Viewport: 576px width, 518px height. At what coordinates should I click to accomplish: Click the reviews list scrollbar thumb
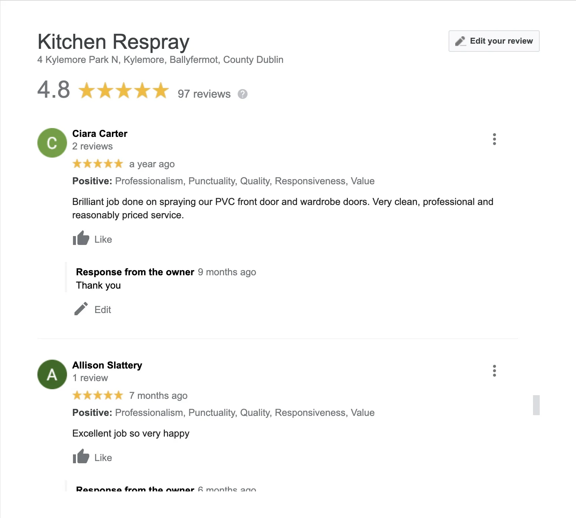536,405
